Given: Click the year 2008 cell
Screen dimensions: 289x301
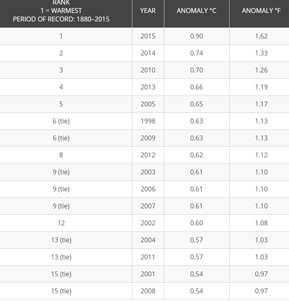Looking at the screenshot, I should [148, 291].
